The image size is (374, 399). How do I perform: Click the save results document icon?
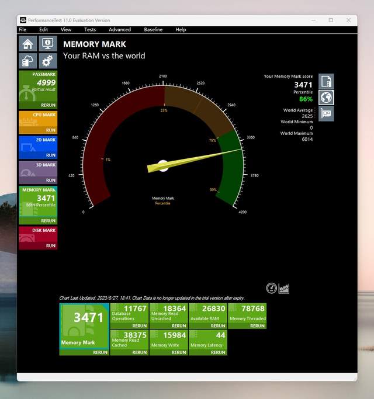(326, 81)
